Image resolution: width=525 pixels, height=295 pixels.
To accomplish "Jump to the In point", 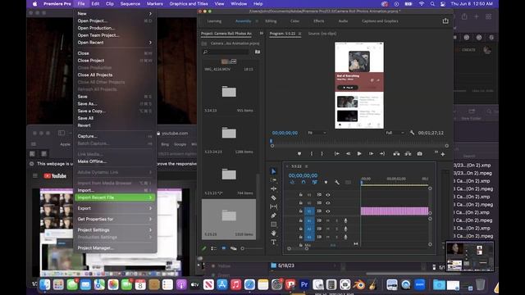I will (x=337, y=153).
